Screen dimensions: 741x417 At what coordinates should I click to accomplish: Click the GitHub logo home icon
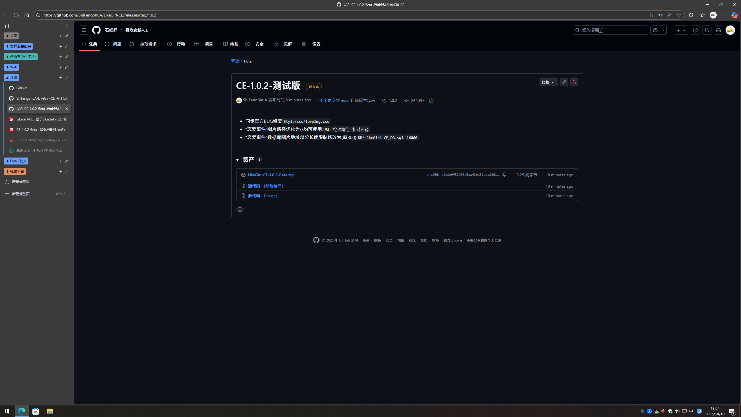click(96, 30)
